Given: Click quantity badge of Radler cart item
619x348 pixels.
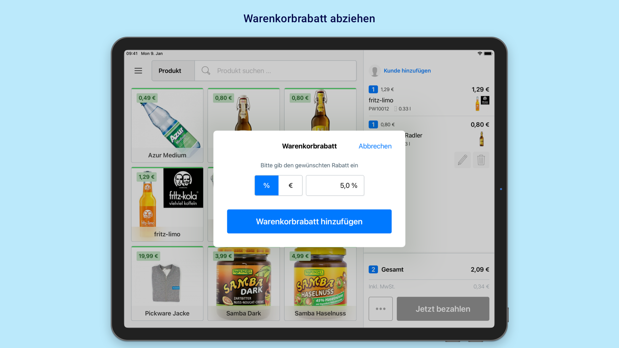Looking at the screenshot, I should coord(373,124).
